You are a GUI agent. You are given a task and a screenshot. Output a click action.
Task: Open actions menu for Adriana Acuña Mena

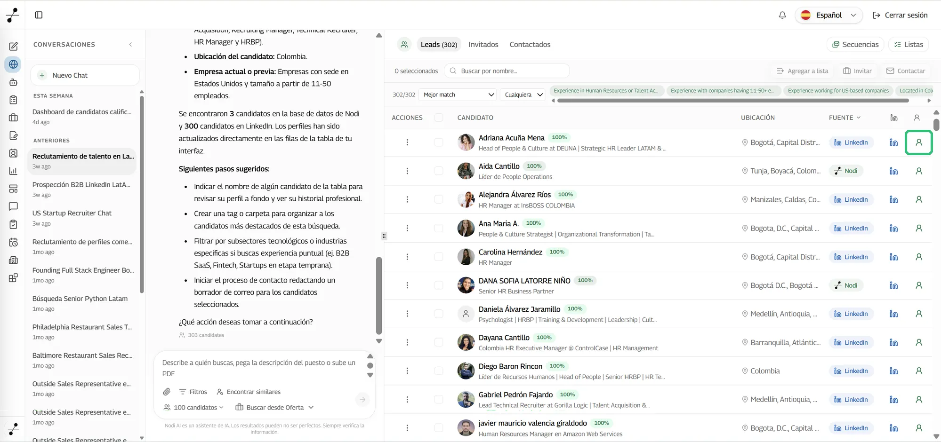tap(407, 142)
